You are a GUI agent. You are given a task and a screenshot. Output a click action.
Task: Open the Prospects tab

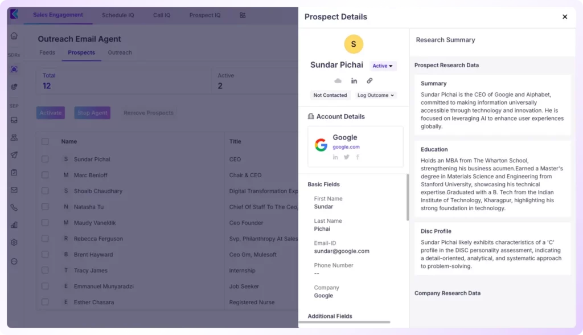click(x=81, y=52)
